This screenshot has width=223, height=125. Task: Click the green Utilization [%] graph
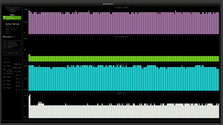coord(123,58)
